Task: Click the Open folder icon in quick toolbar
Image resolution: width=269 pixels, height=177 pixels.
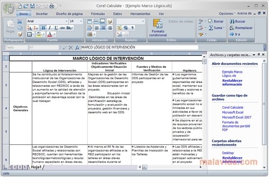Action: (x=26, y=6)
